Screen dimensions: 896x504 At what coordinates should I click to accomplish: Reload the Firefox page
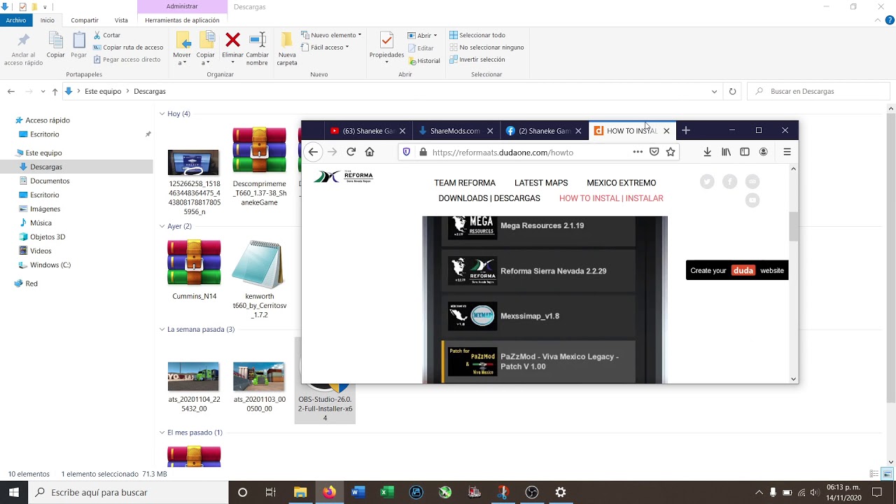click(x=351, y=152)
